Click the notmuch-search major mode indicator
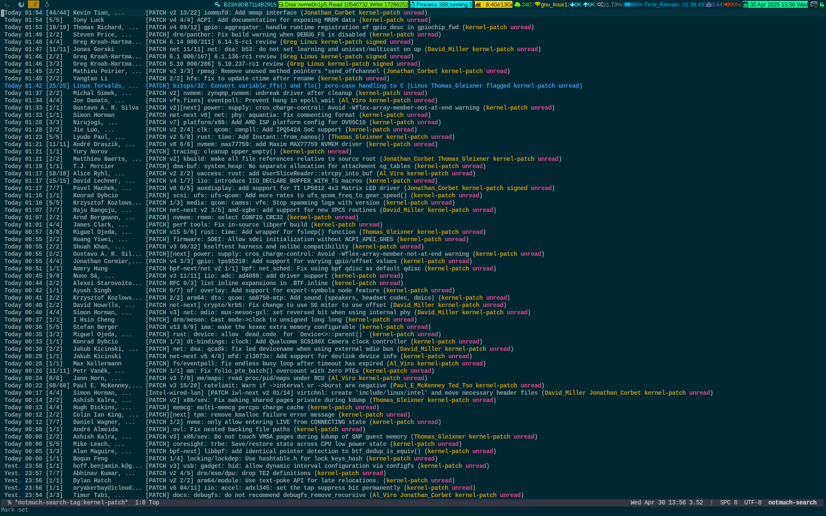826x516 pixels. 792,502
